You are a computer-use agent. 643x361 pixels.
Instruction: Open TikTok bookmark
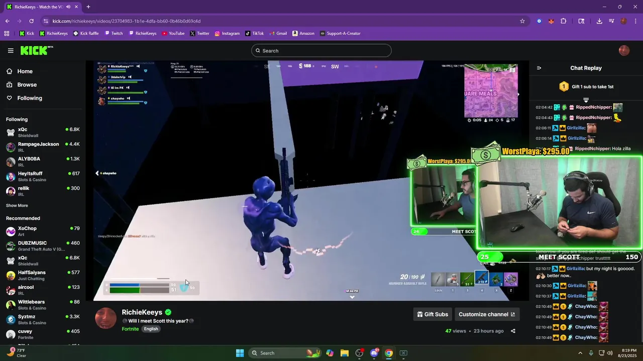(x=254, y=34)
